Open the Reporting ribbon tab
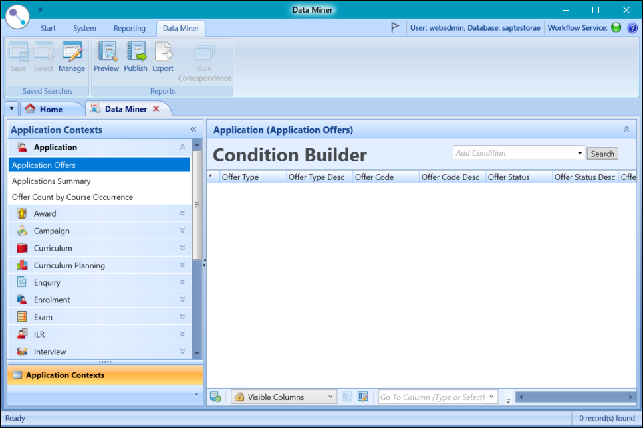Viewport: 643px width, 428px height. click(129, 28)
